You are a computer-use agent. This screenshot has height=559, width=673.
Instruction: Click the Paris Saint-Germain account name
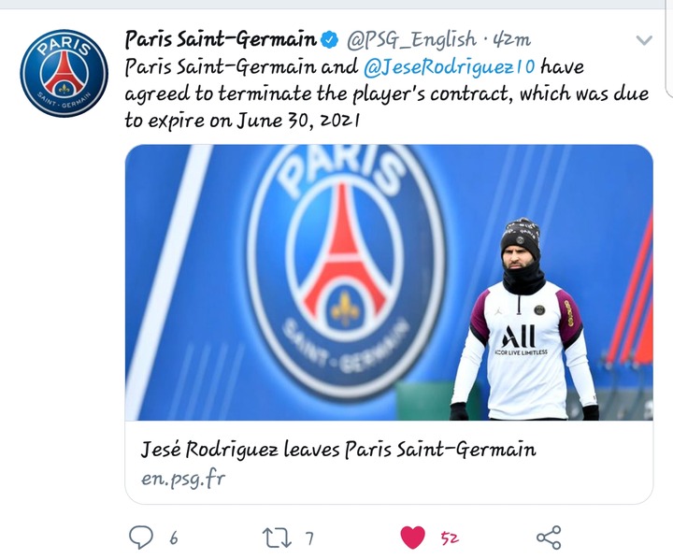click(221, 39)
